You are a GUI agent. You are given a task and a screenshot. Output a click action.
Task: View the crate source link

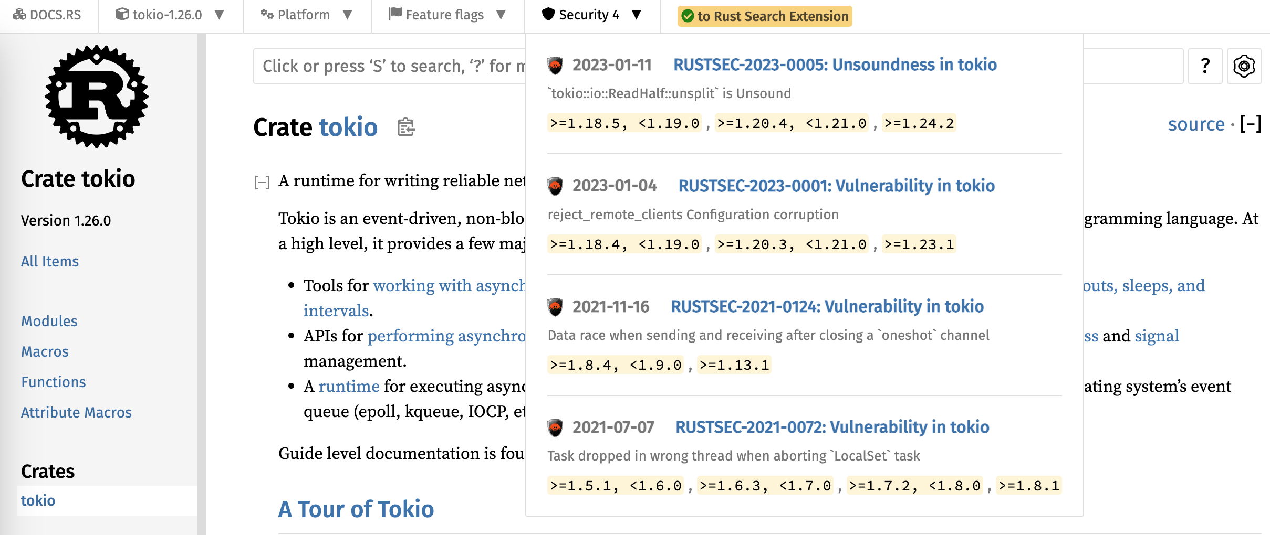pos(1196,124)
